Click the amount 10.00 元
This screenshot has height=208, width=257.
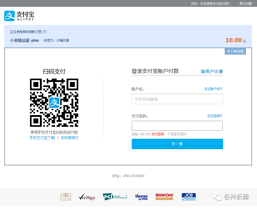click(236, 40)
